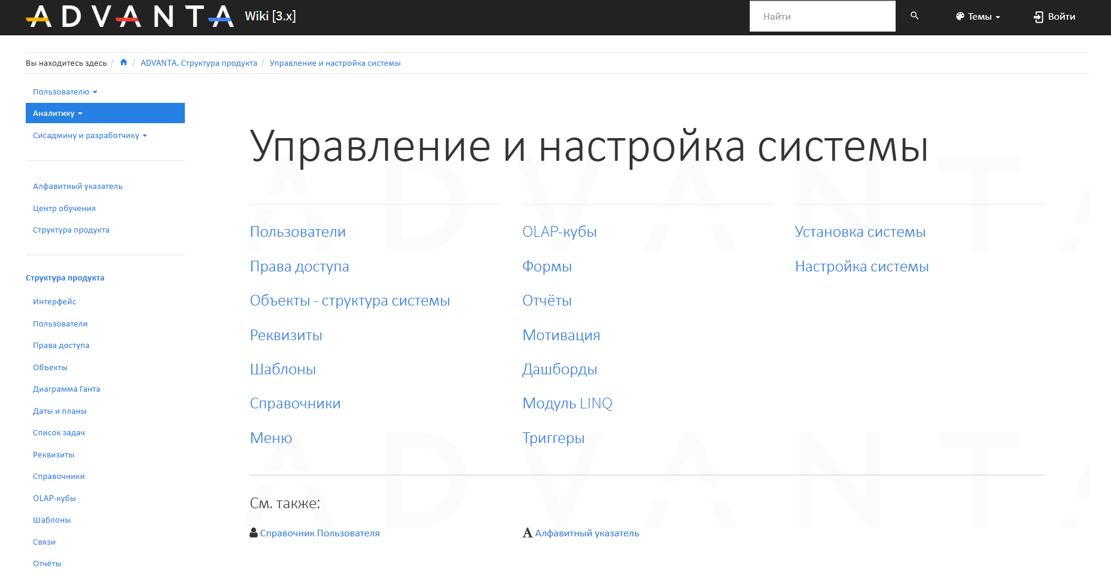Open the OLAP-кубы link in main content
This screenshot has height=580, width=1111.
[559, 232]
